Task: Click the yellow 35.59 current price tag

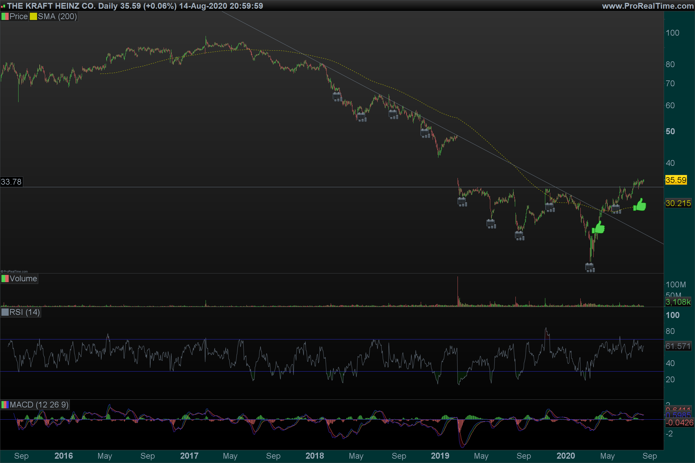Action: pos(676,180)
